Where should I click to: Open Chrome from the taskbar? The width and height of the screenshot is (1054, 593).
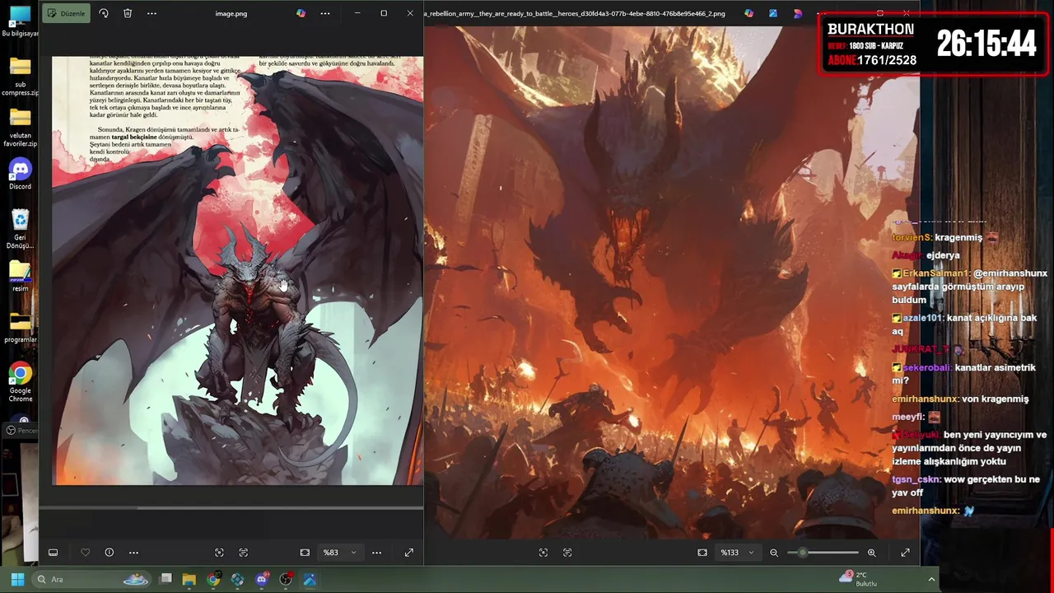[213, 579]
